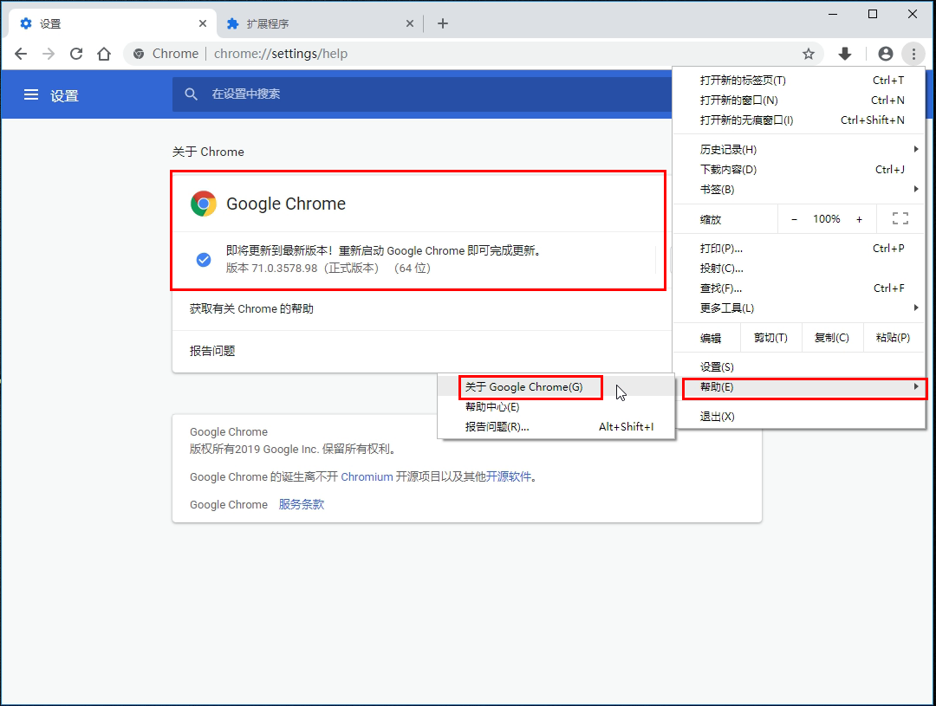Open 帮助中心(E) from the submenu

coord(556,407)
